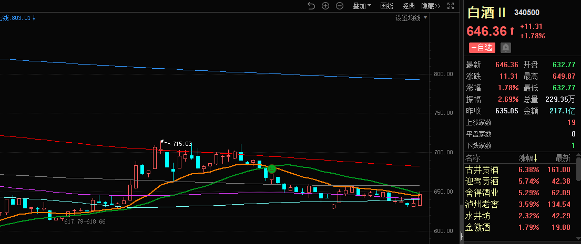
Task: Click the price alert bell icon
Action: click(x=506, y=48)
